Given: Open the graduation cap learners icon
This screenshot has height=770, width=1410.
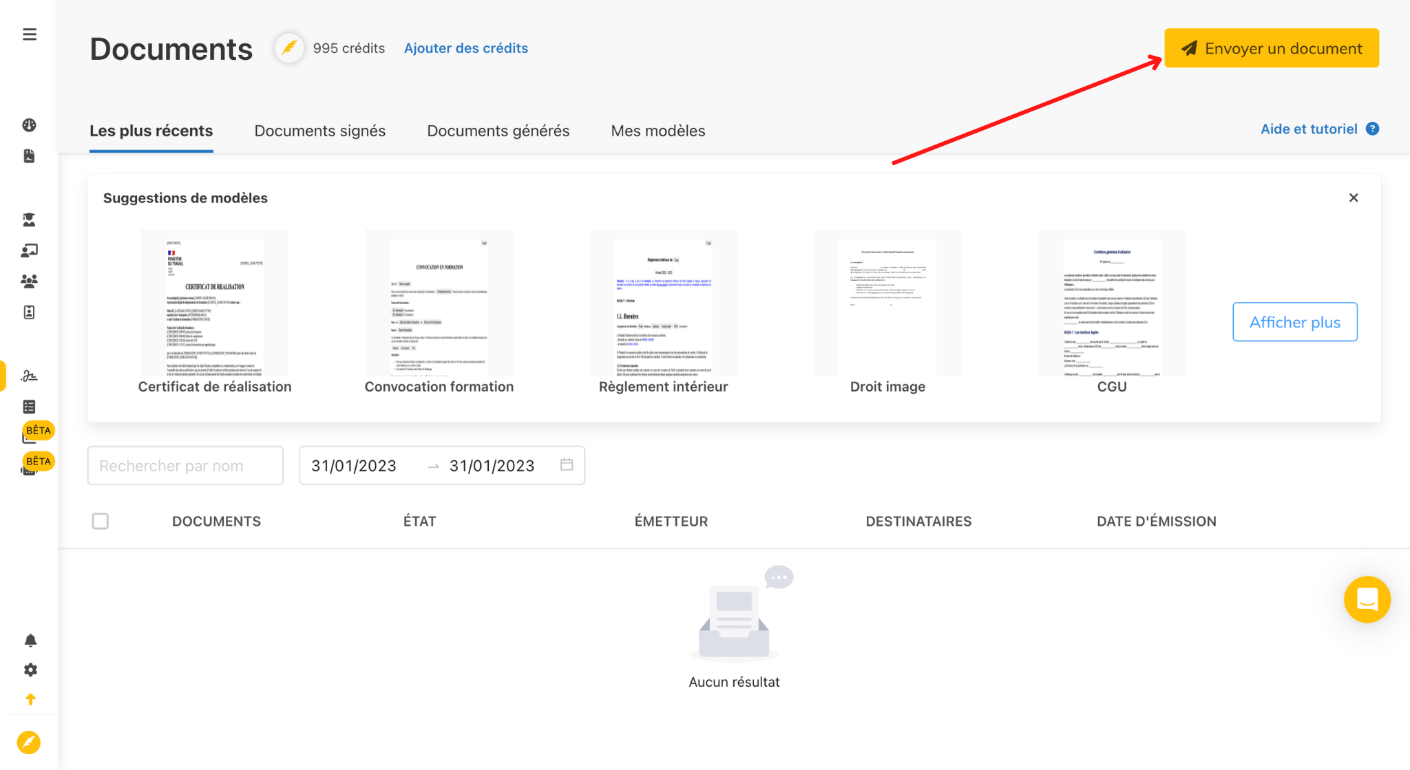Looking at the screenshot, I should (x=29, y=220).
